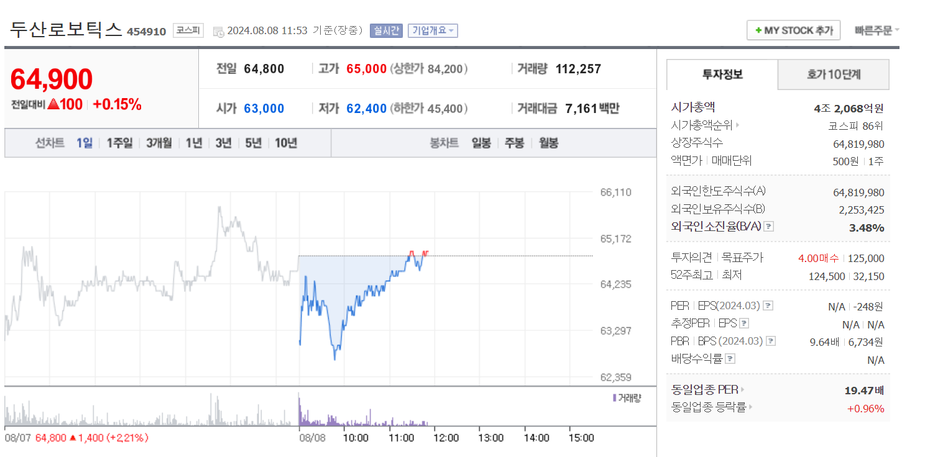The height and width of the screenshot is (457, 943).
Task: Click the help icon next to 외국인소진율(B/A)
Action: tap(768, 227)
